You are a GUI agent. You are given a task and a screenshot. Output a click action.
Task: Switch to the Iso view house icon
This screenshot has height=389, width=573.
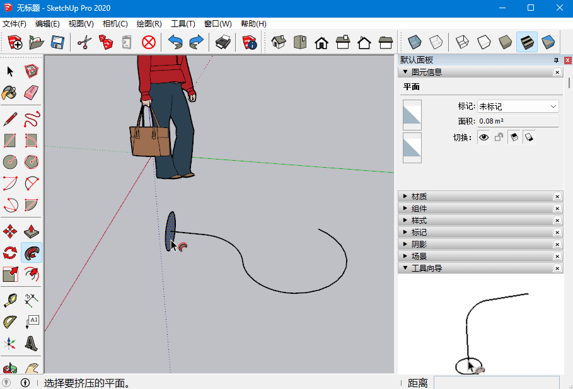279,42
